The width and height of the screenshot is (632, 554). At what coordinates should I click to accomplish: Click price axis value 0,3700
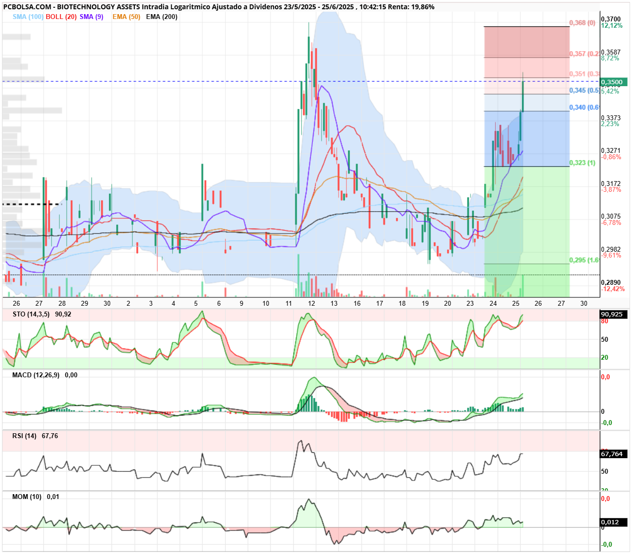pos(611,19)
